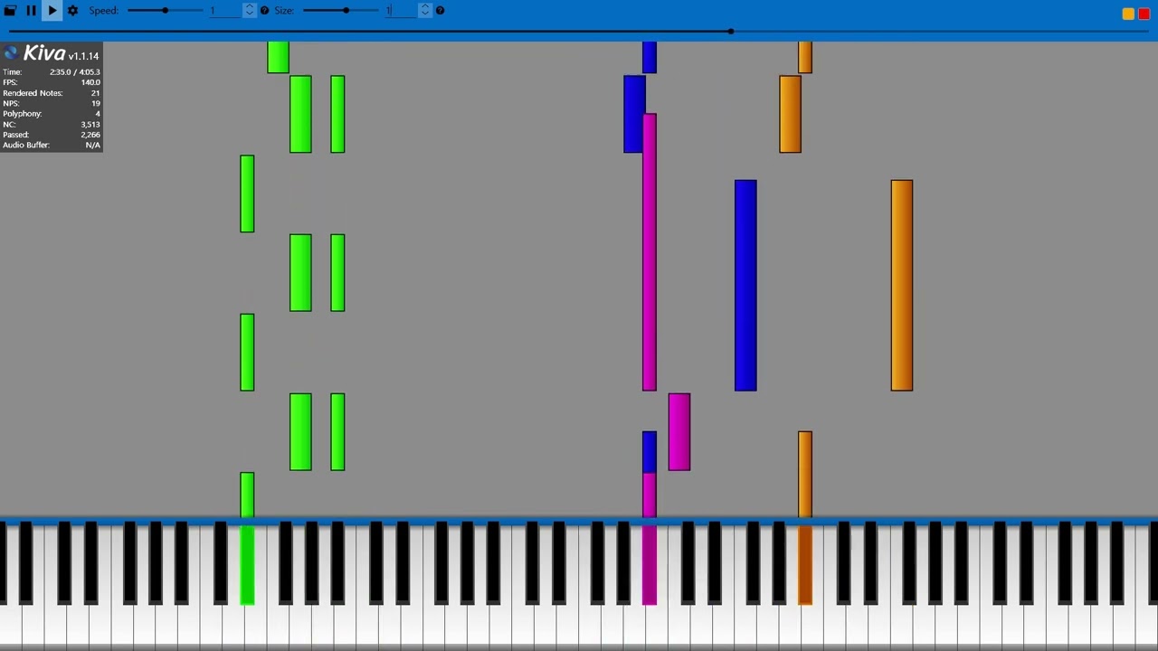Image resolution: width=1158 pixels, height=651 pixels.
Task: Click the NC value 3,513
Action: (x=90, y=124)
